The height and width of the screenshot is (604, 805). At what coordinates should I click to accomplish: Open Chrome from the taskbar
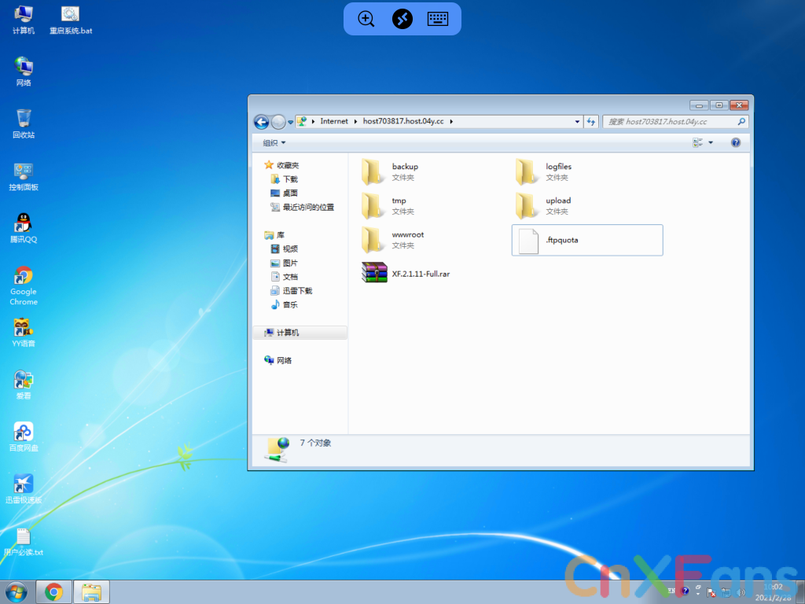(53, 592)
